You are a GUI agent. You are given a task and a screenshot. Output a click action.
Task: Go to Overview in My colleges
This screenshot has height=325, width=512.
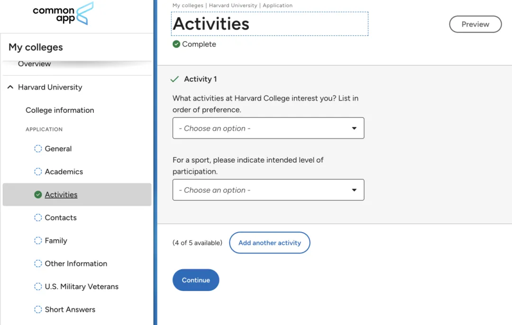[34, 64]
